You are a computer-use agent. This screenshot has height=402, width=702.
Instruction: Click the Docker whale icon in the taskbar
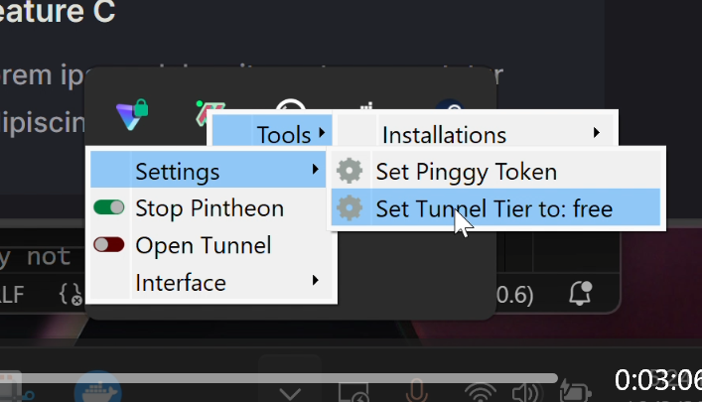(97, 389)
